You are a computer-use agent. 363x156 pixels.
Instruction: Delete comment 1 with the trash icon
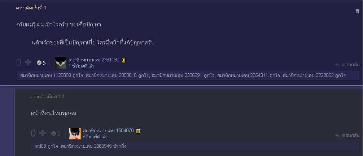point(357,11)
